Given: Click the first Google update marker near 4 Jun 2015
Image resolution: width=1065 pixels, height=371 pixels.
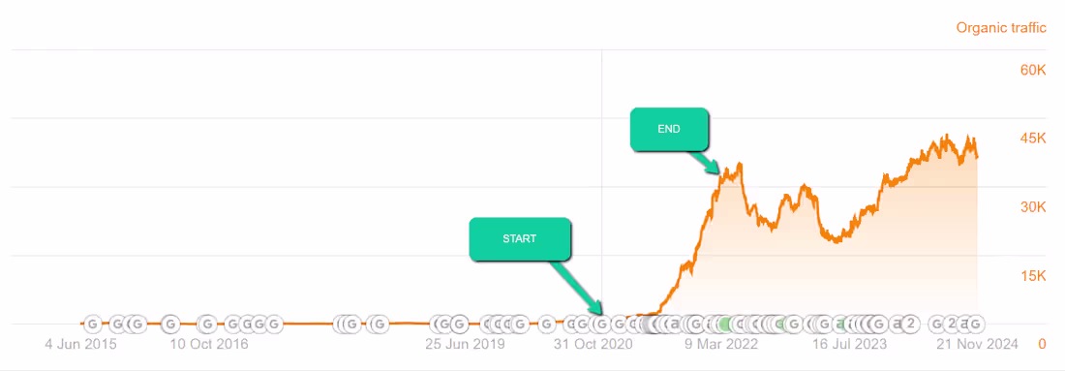Looking at the screenshot, I should point(92,325).
